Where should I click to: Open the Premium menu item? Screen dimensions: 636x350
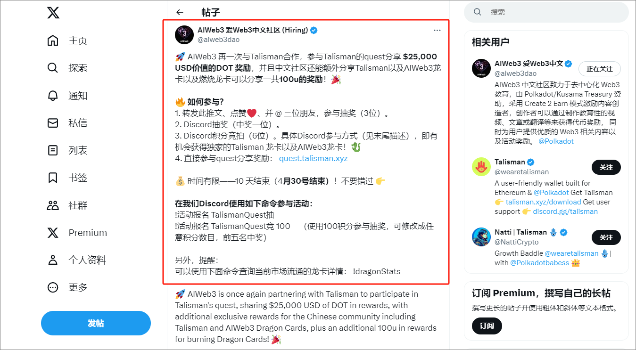(77, 233)
